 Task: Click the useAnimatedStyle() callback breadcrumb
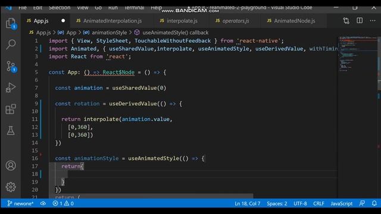(171, 33)
